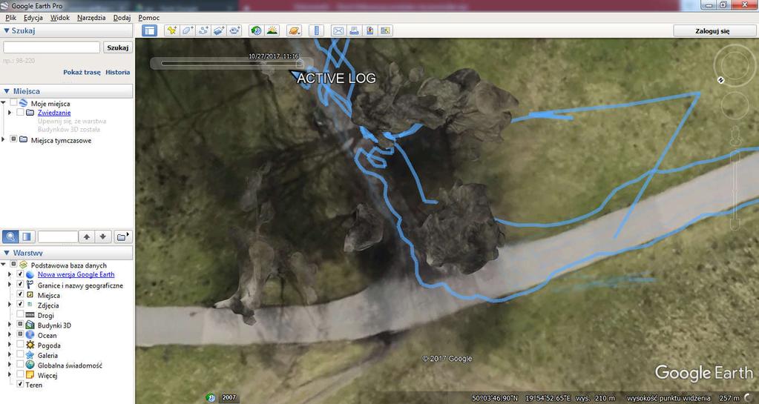Open the Pomoc menu
The image size is (759, 404).
coord(148,17)
